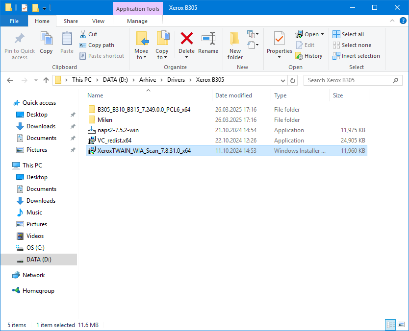Viewport: 409px width, 331px height.
Task: Switch to Large icons view in status bar
Action: point(401,325)
